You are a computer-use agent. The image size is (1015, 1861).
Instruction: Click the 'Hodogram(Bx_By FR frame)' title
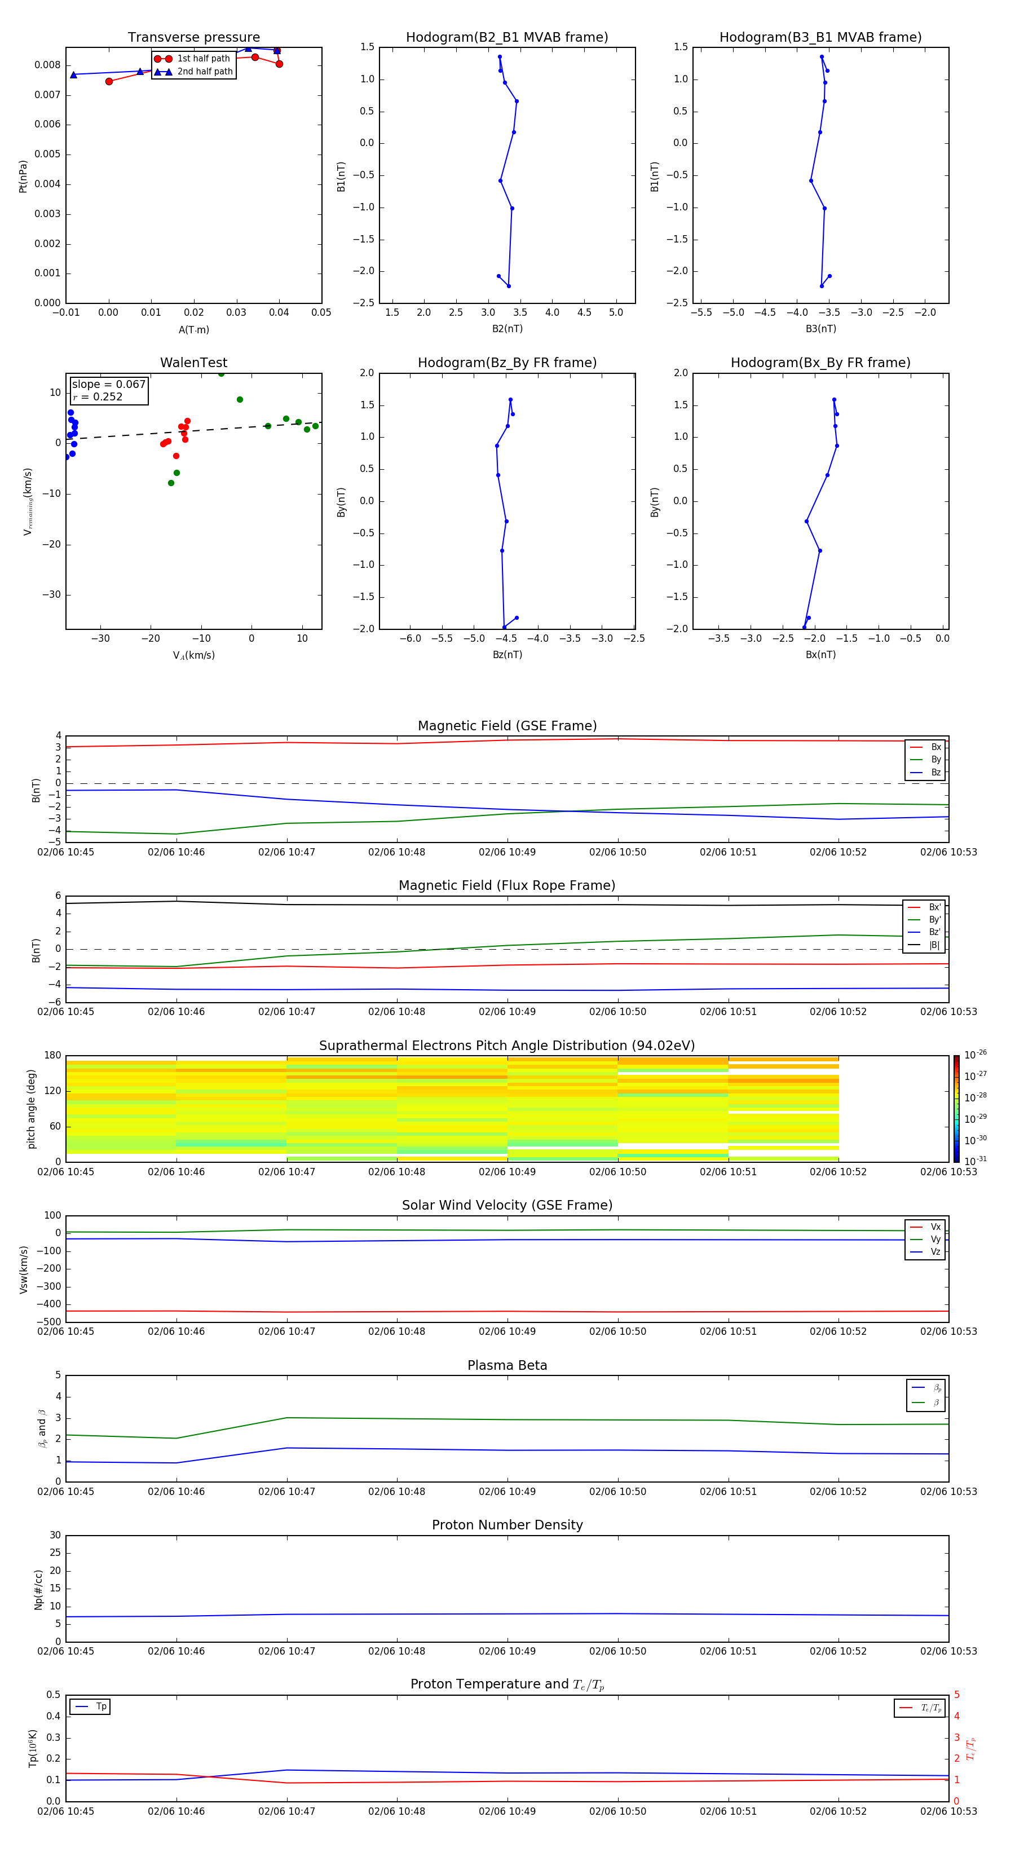pos(820,363)
